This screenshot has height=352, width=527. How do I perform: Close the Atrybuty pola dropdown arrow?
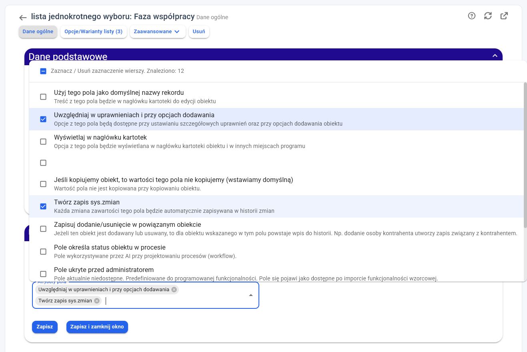click(251, 295)
